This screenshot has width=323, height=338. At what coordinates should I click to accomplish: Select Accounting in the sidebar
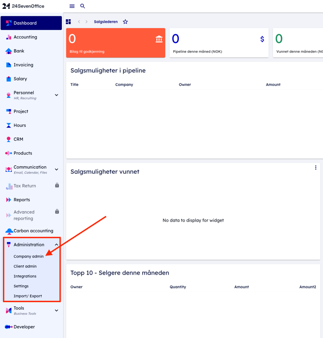pos(25,37)
